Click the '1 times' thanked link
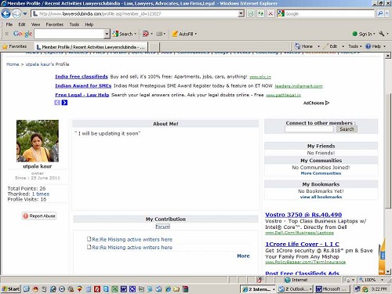Image resolution: width=392 pixels, height=294 pixels. 41,194
